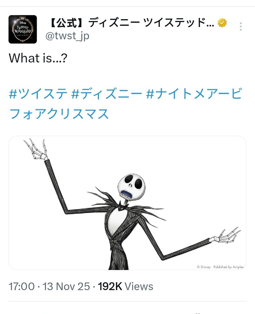This screenshot has width=255, height=314.
Task: Open the Twisted Wonderland profile avatar
Action: (23, 29)
